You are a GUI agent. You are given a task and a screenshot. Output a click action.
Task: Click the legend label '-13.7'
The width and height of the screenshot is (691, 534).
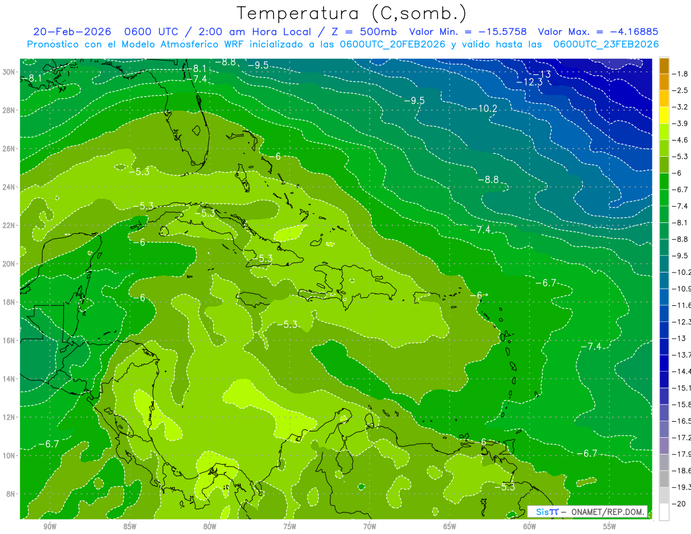682,355
